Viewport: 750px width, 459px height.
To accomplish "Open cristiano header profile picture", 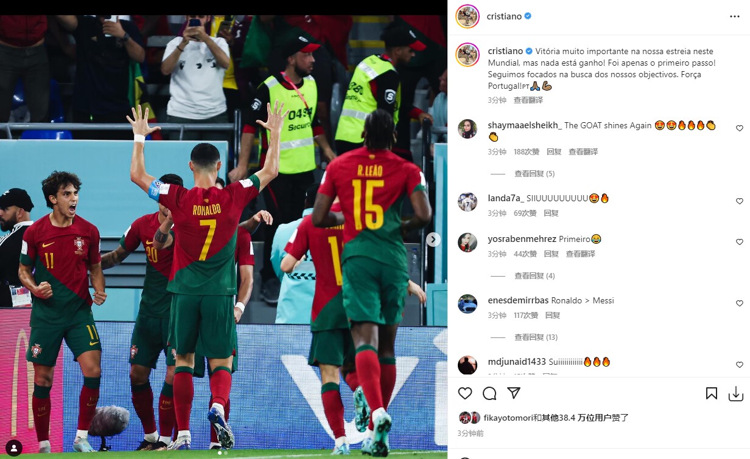I will [x=468, y=16].
